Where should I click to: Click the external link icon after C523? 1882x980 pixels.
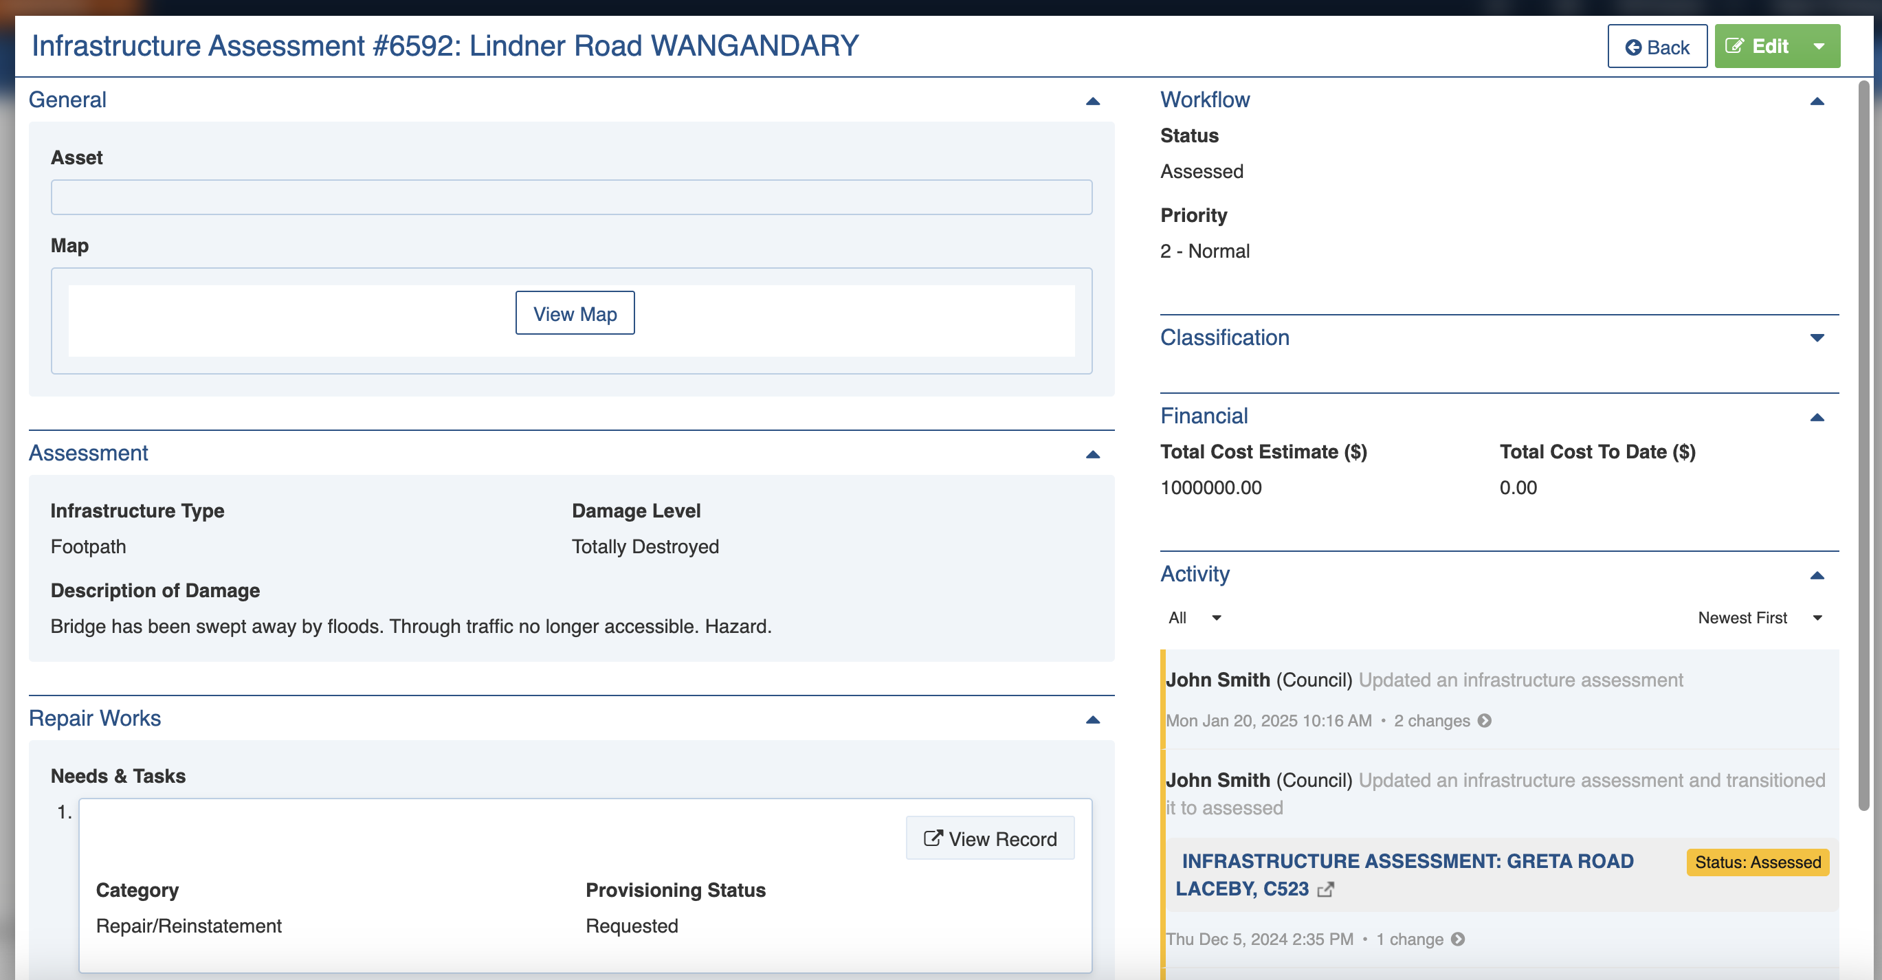[1325, 889]
